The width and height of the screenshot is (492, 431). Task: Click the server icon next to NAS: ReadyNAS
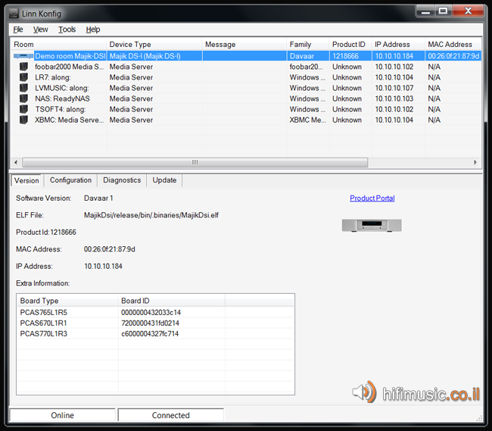[x=23, y=99]
